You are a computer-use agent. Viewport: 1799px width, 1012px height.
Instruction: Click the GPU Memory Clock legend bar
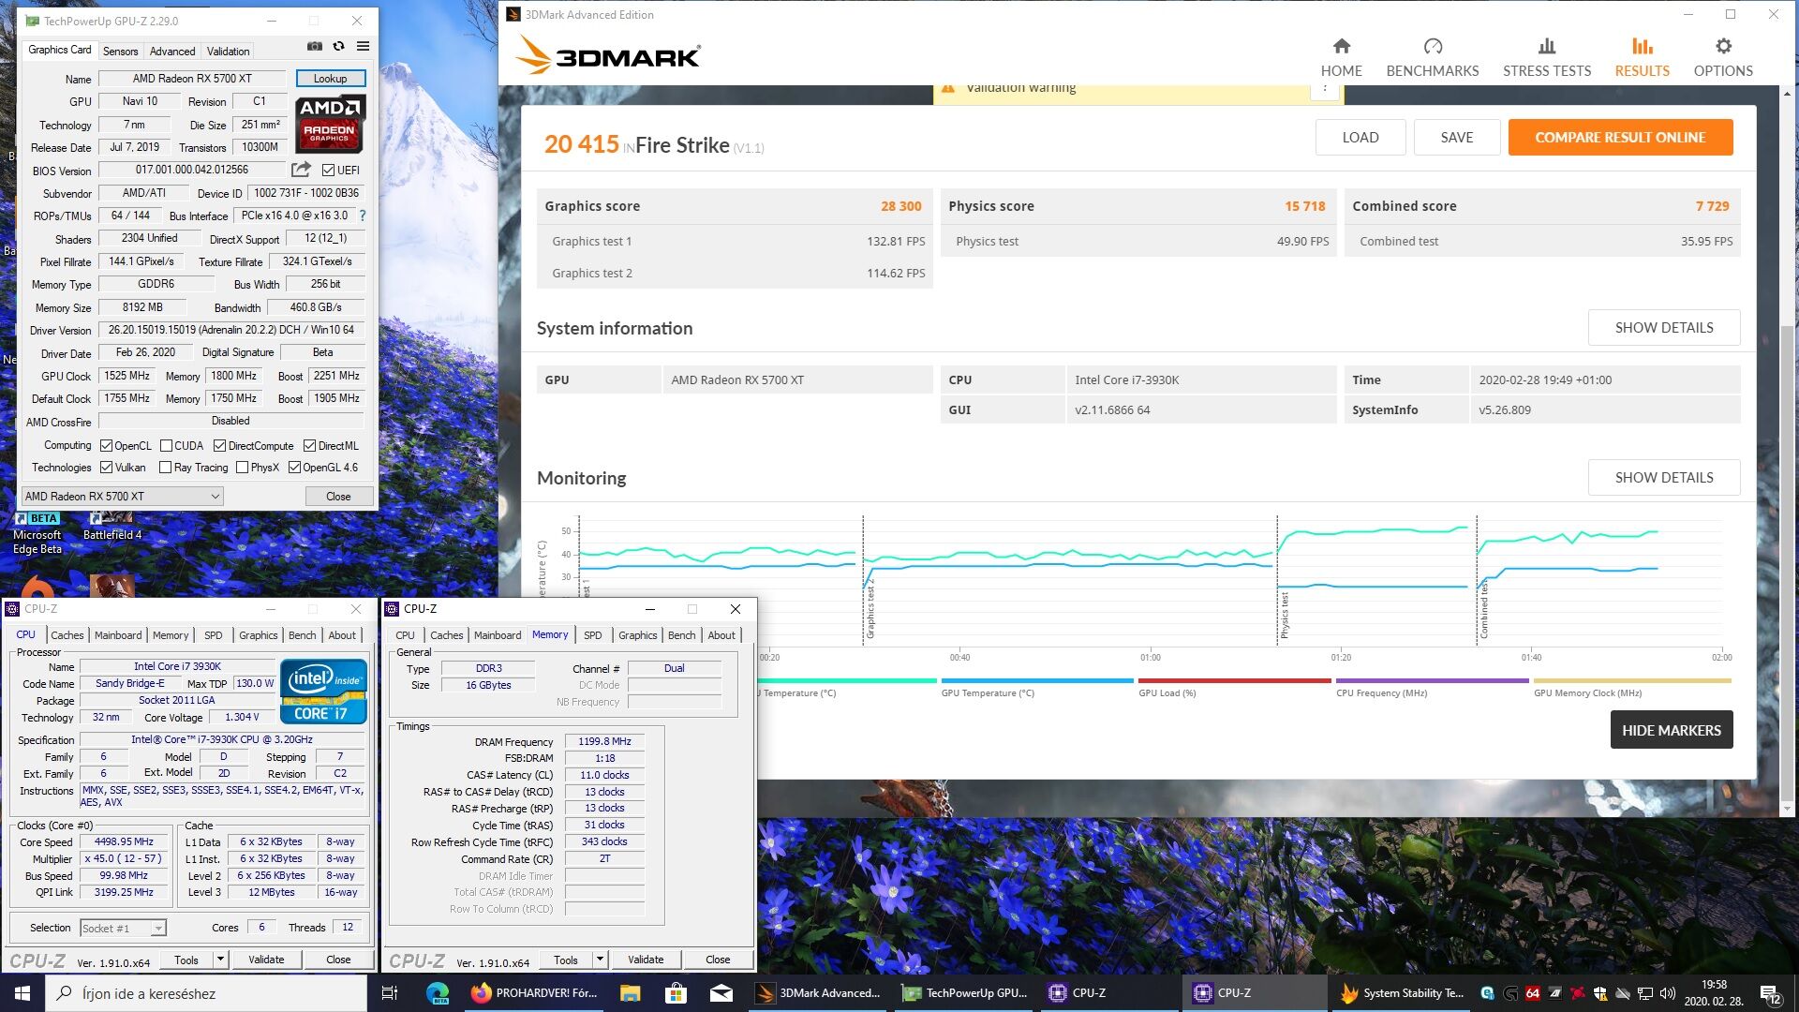1631,681
